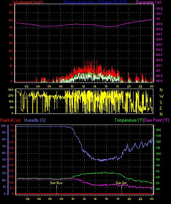Click the 100 value on humidity axis
This screenshot has width=171, height=204.
(x=3, y=126)
